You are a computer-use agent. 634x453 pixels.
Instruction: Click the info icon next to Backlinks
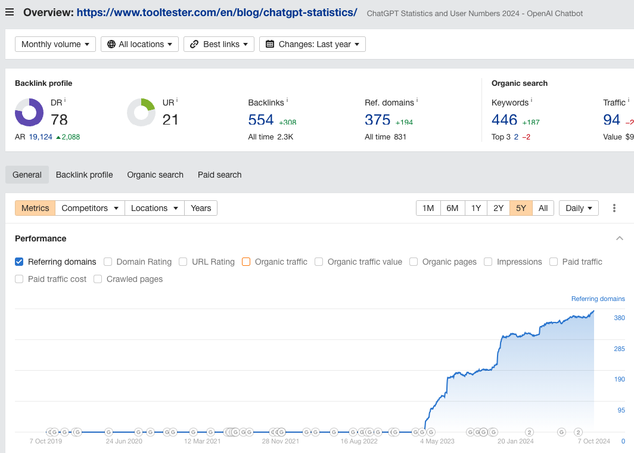point(286,100)
